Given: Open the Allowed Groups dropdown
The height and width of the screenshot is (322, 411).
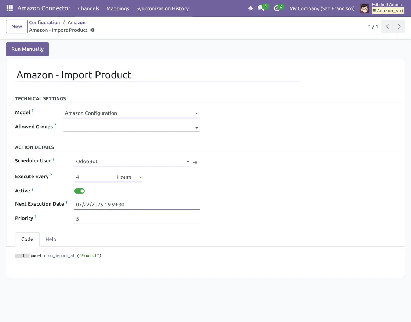Looking at the screenshot, I should [131, 127].
